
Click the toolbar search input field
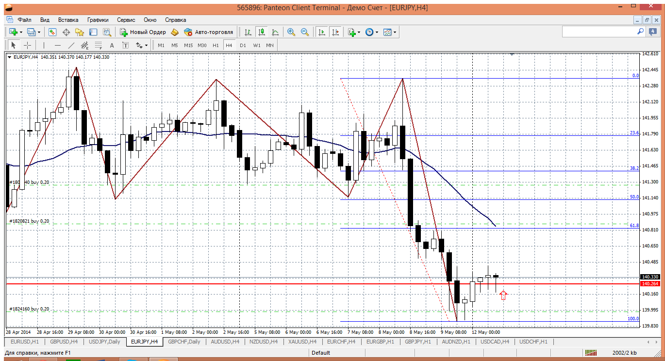pyautogui.click(x=604, y=31)
